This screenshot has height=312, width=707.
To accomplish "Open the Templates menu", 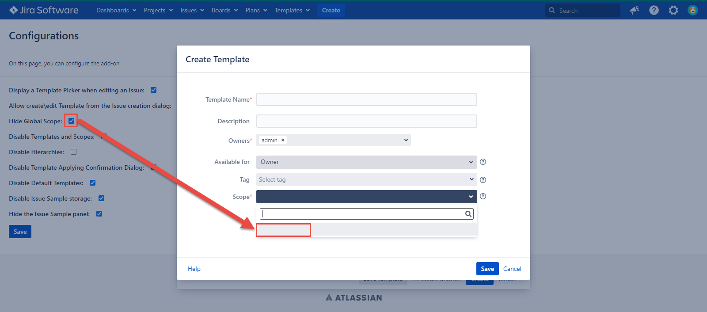I will coord(292,10).
